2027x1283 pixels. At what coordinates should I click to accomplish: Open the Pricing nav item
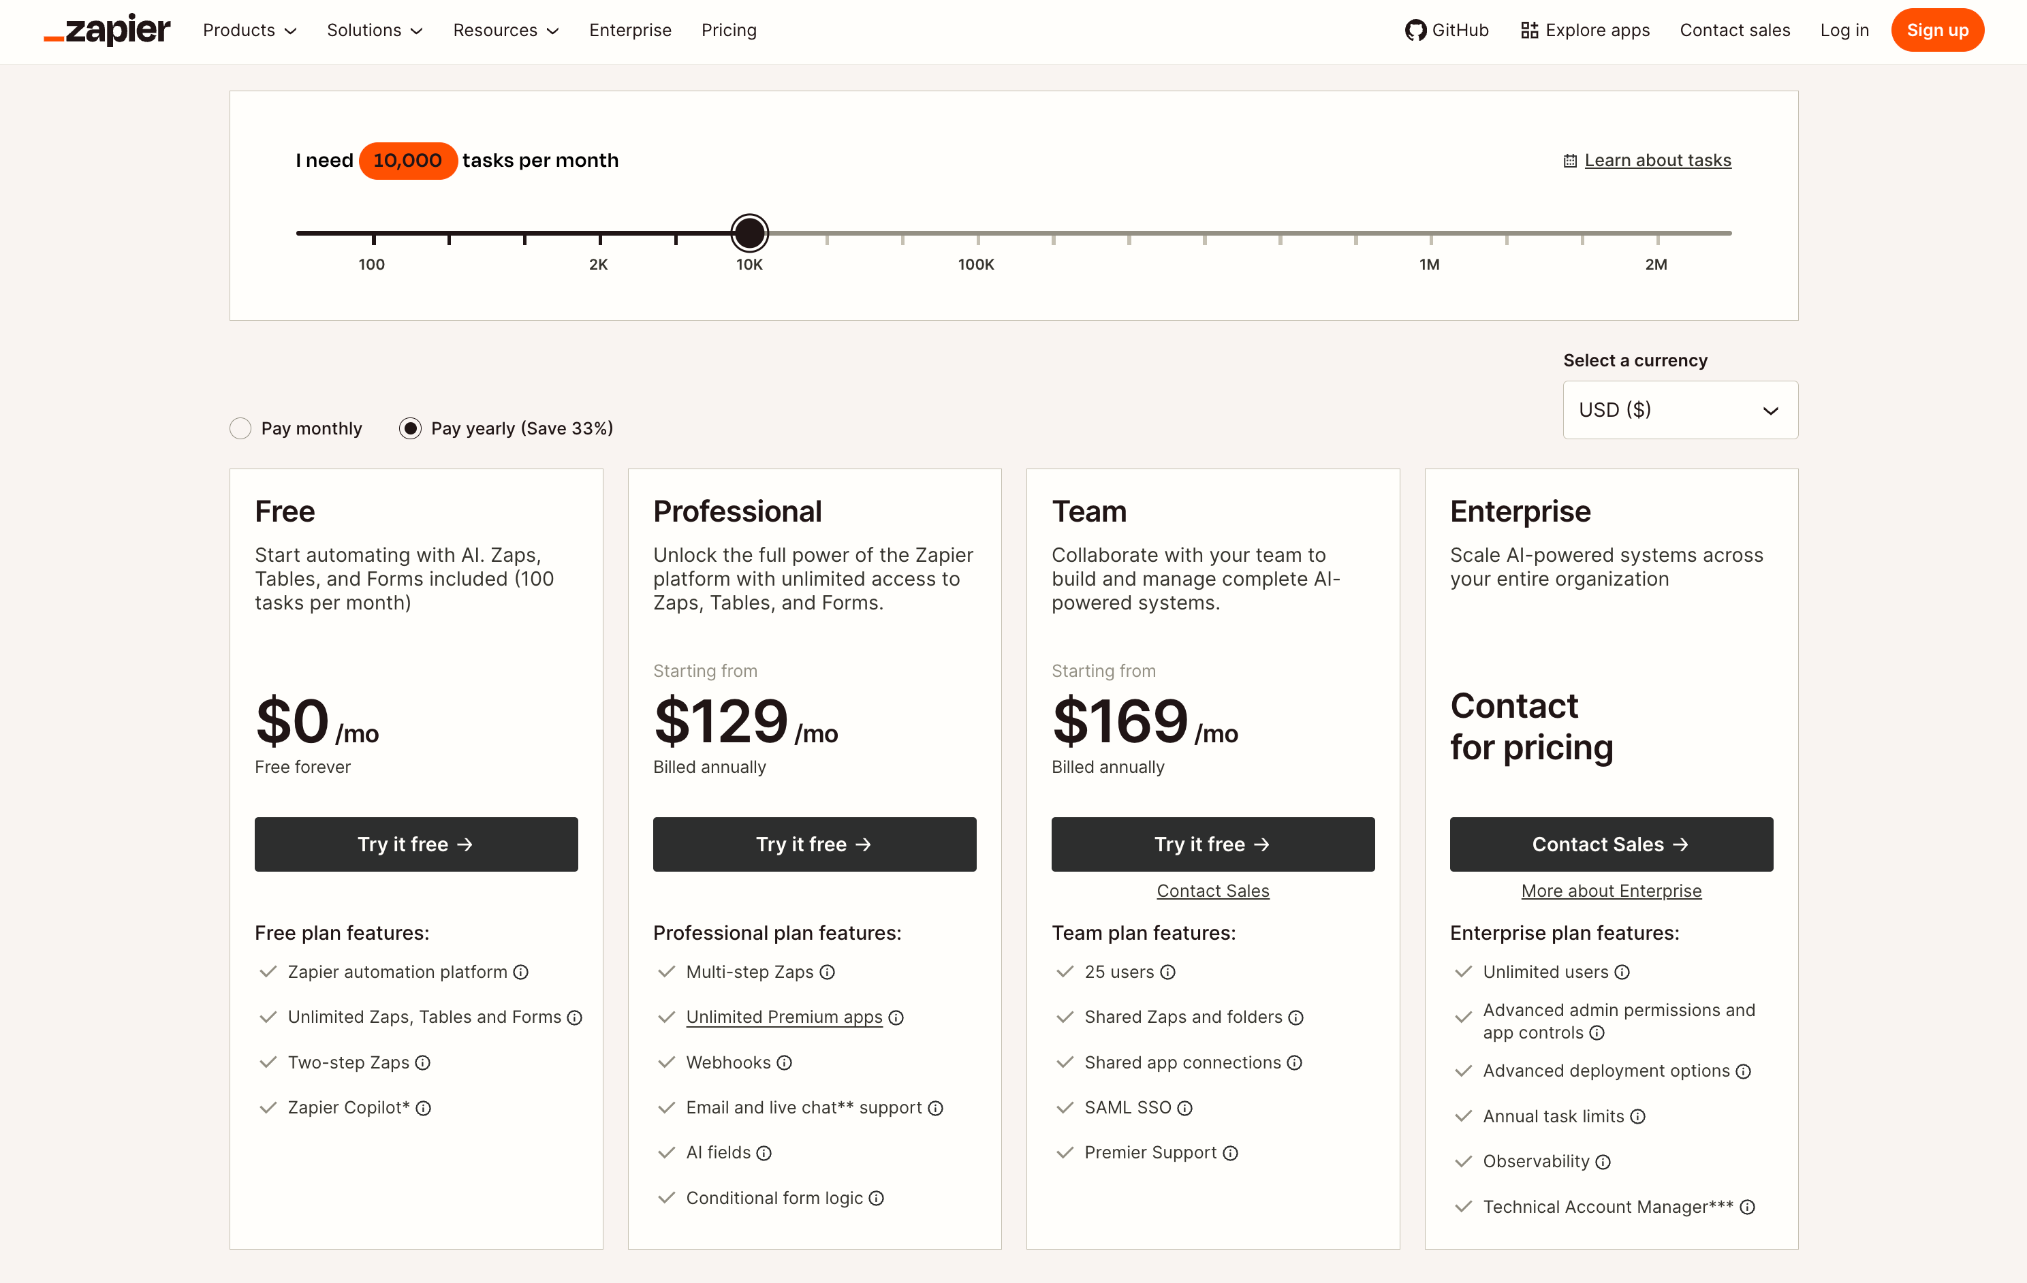[x=729, y=31]
